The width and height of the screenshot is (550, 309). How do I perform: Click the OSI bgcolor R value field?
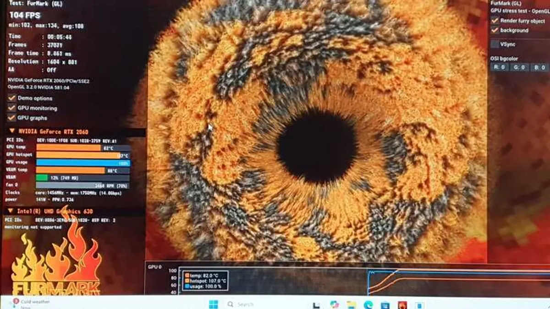(499, 67)
